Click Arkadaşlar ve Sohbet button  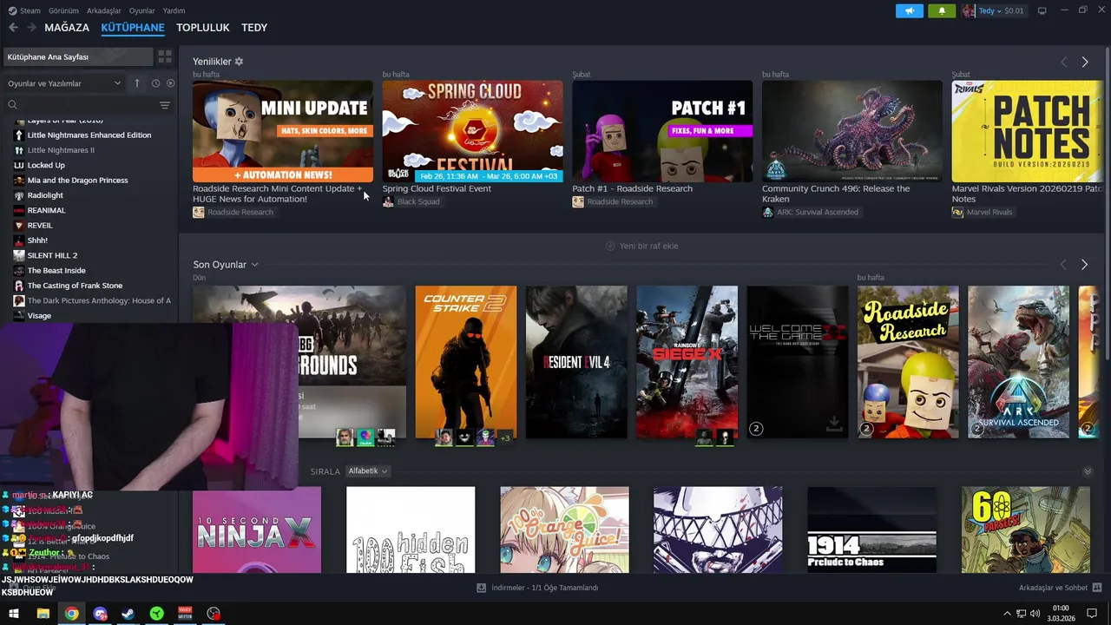point(1053,588)
